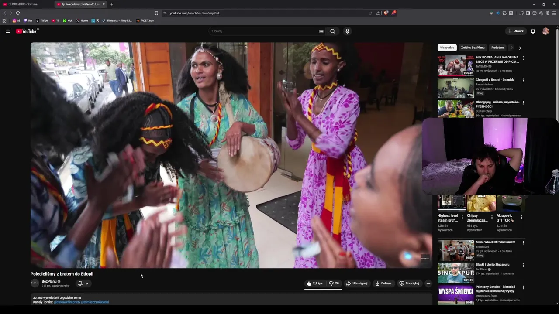Open FACEIT.com bookmark
Viewport: 559px width, 314px height.
click(x=145, y=20)
